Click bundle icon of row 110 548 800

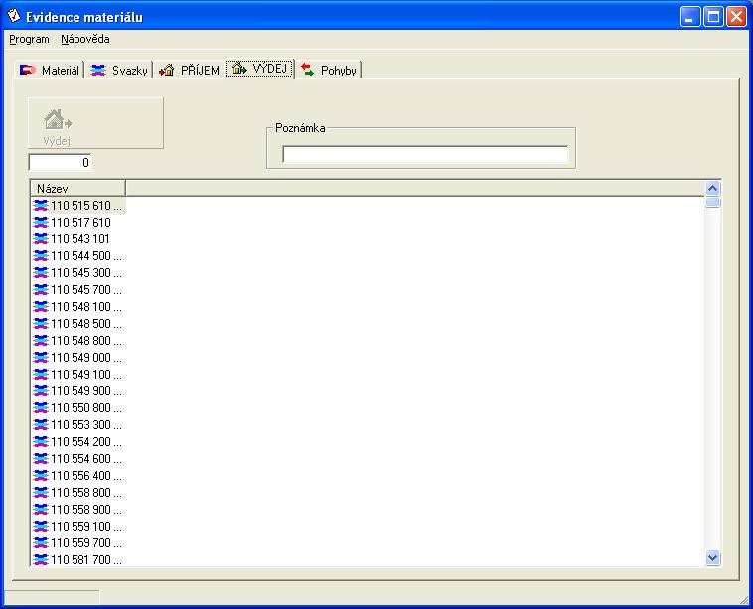click(x=41, y=341)
